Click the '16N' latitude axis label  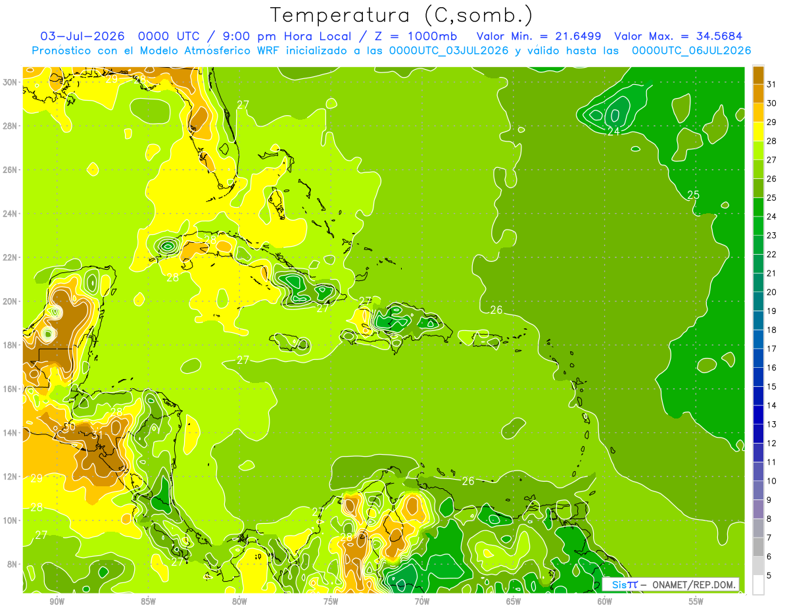(x=11, y=389)
